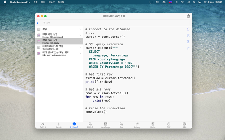Select the Golang gopher icon
Screen dimensions: 225x140
(x=137, y=125)
